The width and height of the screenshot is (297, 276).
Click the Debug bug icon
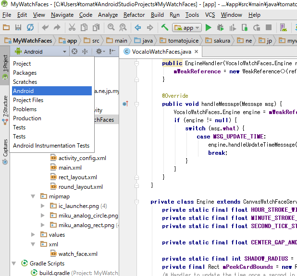(220, 28)
